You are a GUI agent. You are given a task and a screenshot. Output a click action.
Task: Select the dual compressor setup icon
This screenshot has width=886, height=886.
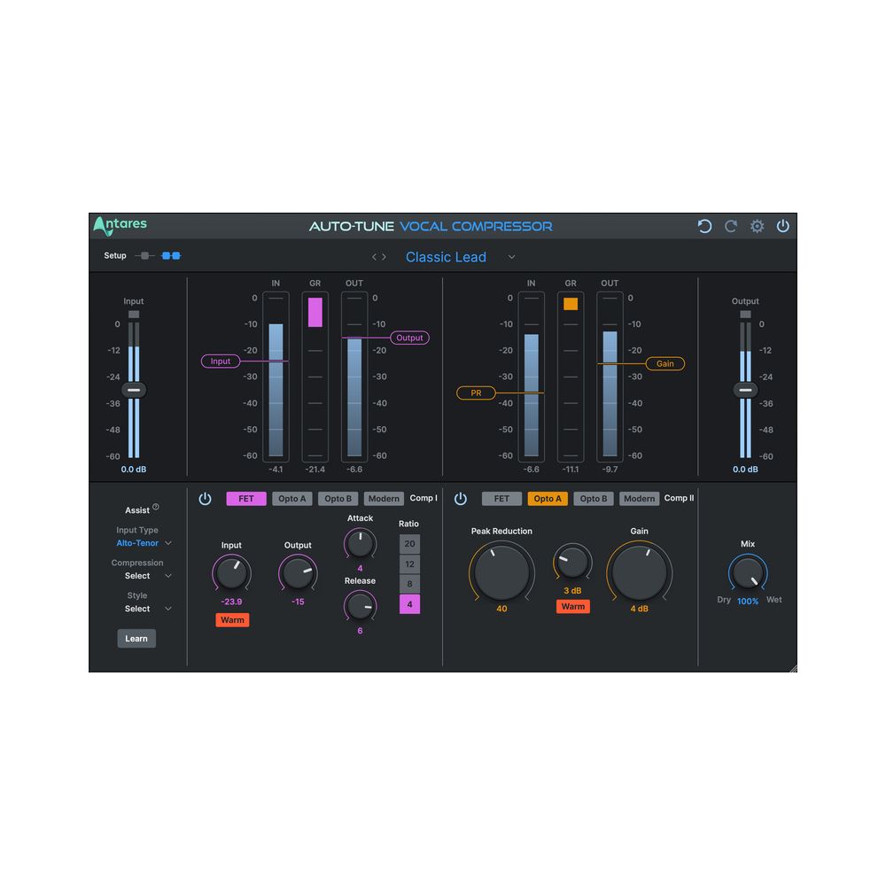[171, 256]
